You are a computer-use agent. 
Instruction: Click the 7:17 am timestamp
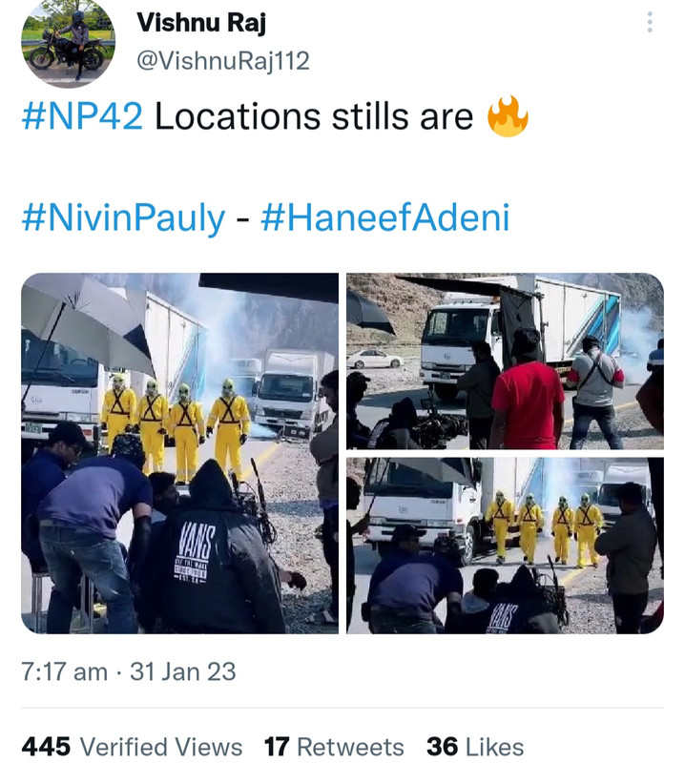click(64, 671)
